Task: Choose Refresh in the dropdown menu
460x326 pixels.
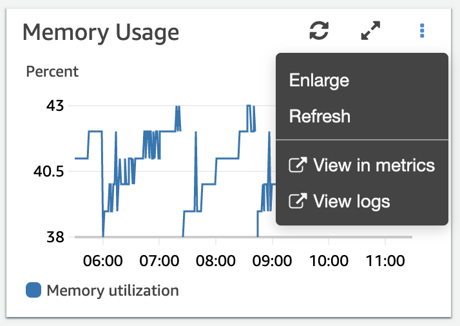Action: point(320,117)
